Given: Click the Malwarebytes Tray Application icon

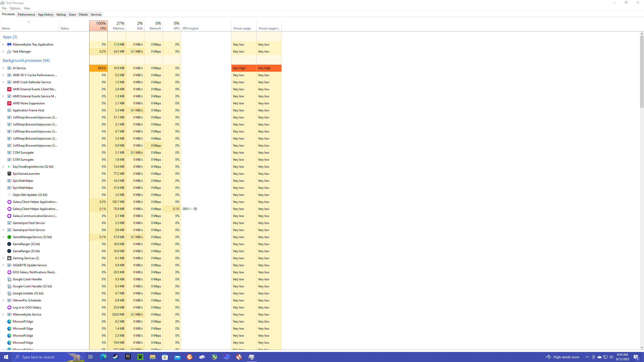Looking at the screenshot, I should pyautogui.click(x=9, y=44).
